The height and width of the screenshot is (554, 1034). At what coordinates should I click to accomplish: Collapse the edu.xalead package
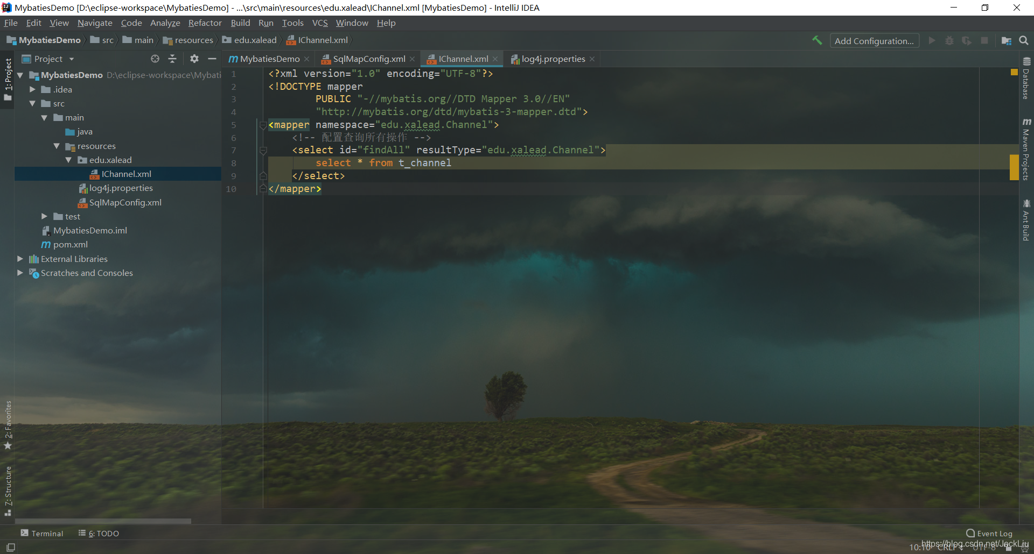coord(68,160)
